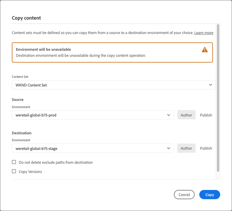232x211 pixels.
Task: Click the Environment will be unavailable banner heading
Action: pos(43,49)
